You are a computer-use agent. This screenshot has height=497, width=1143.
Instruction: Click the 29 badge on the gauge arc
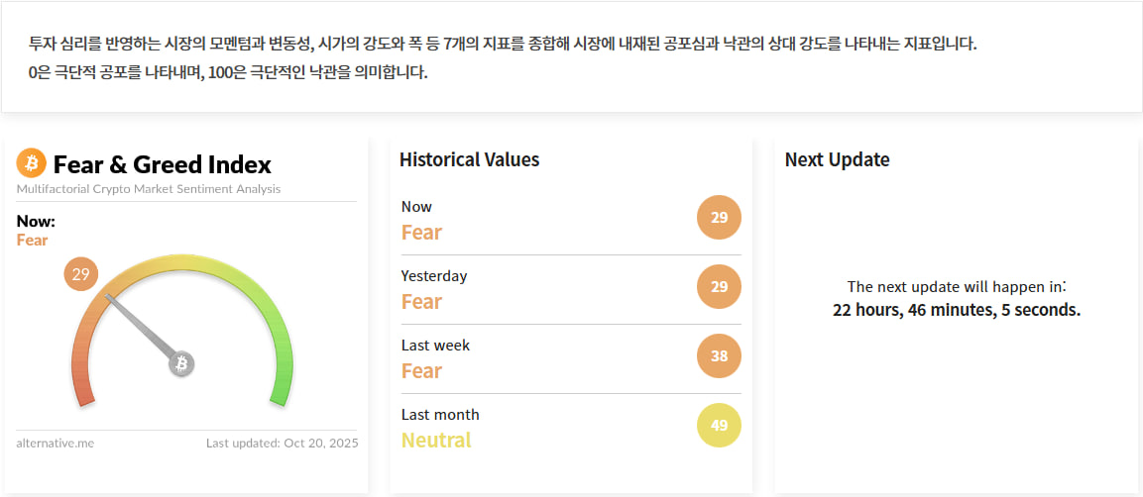(x=81, y=274)
